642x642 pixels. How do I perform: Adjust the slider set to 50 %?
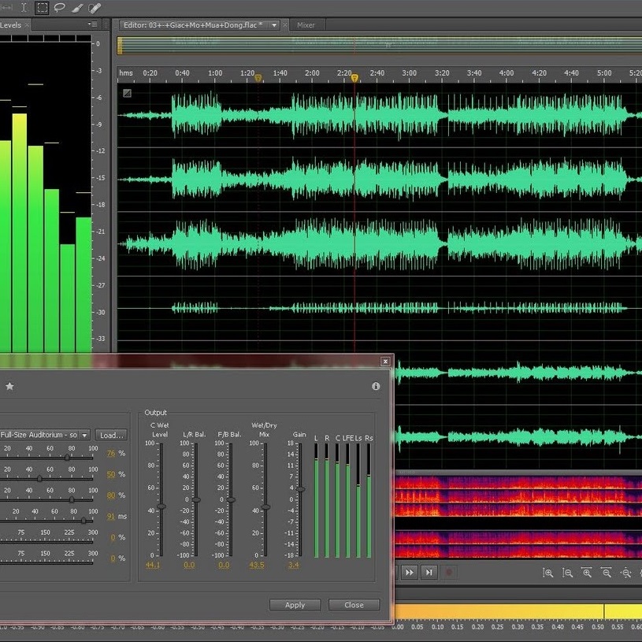[39, 479]
